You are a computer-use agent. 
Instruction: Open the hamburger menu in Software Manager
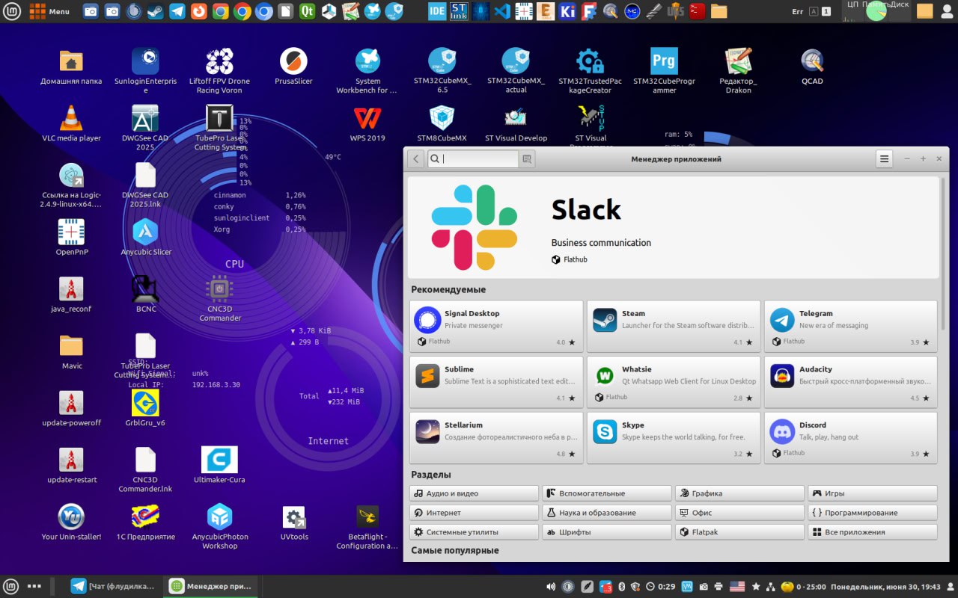click(x=884, y=158)
